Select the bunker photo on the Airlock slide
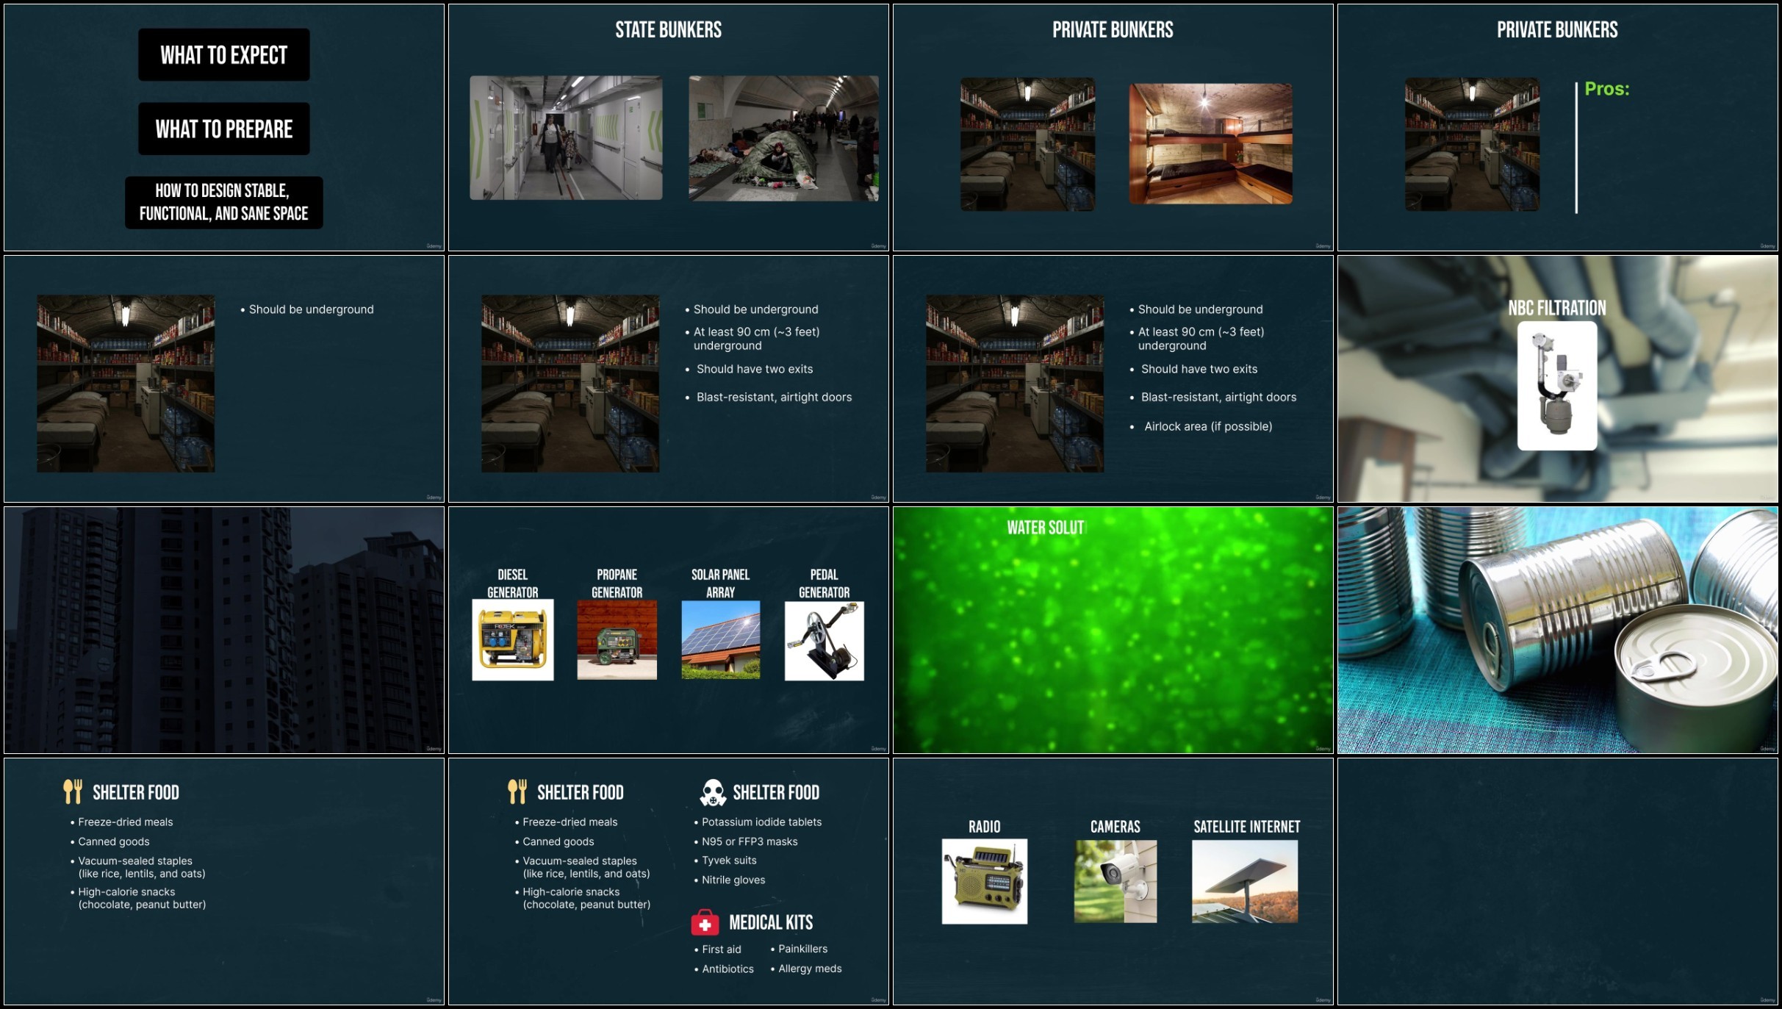Image resolution: width=1782 pixels, height=1009 pixels. pos(1015,384)
